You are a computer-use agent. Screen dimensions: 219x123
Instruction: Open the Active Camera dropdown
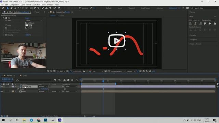point(118,71)
